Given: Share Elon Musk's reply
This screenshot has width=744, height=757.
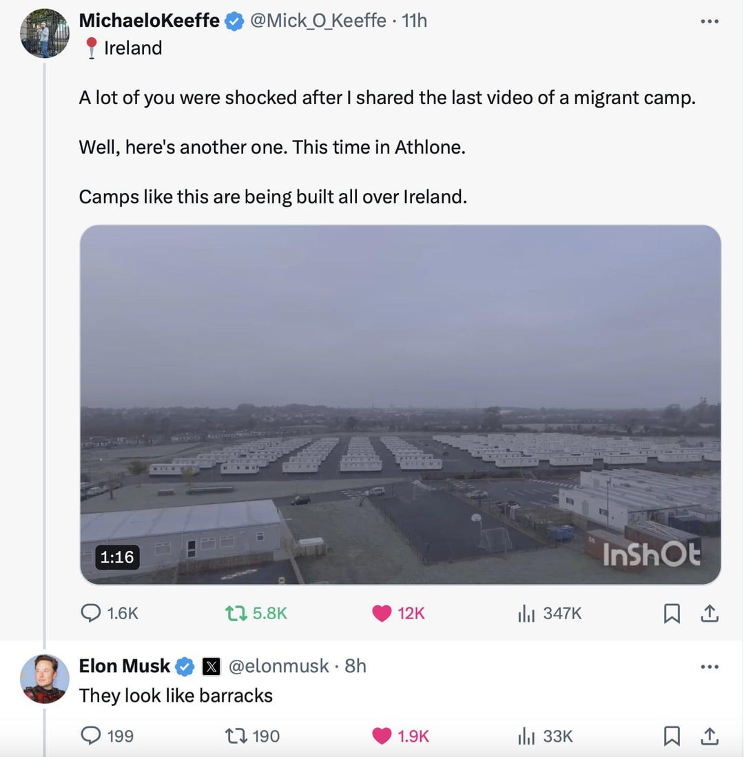Looking at the screenshot, I should coord(710,736).
